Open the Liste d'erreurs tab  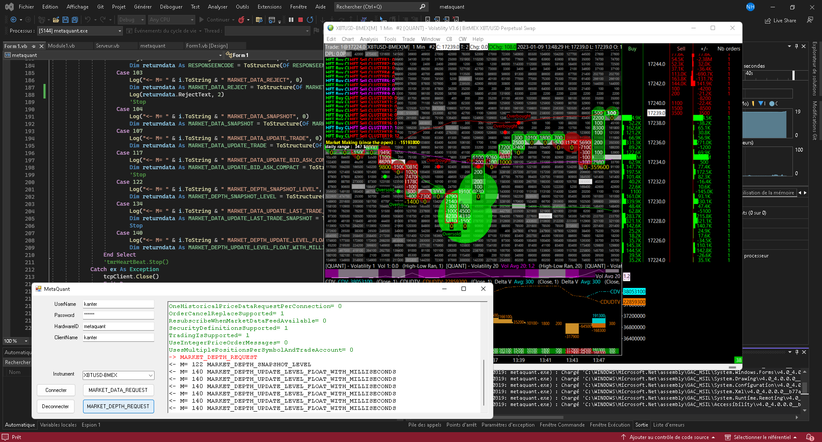(669, 425)
